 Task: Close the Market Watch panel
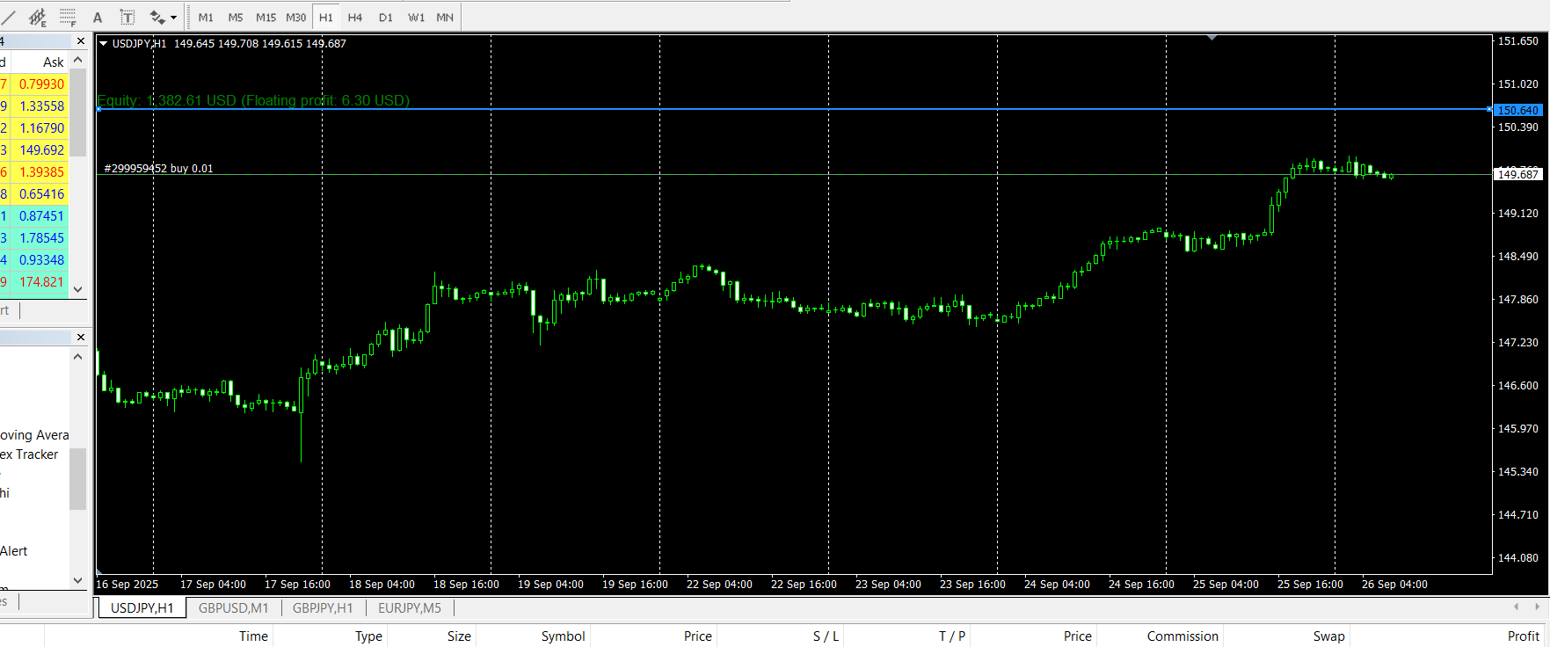[x=81, y=41]
